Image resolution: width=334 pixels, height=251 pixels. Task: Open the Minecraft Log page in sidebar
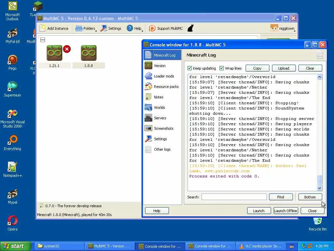162,55
